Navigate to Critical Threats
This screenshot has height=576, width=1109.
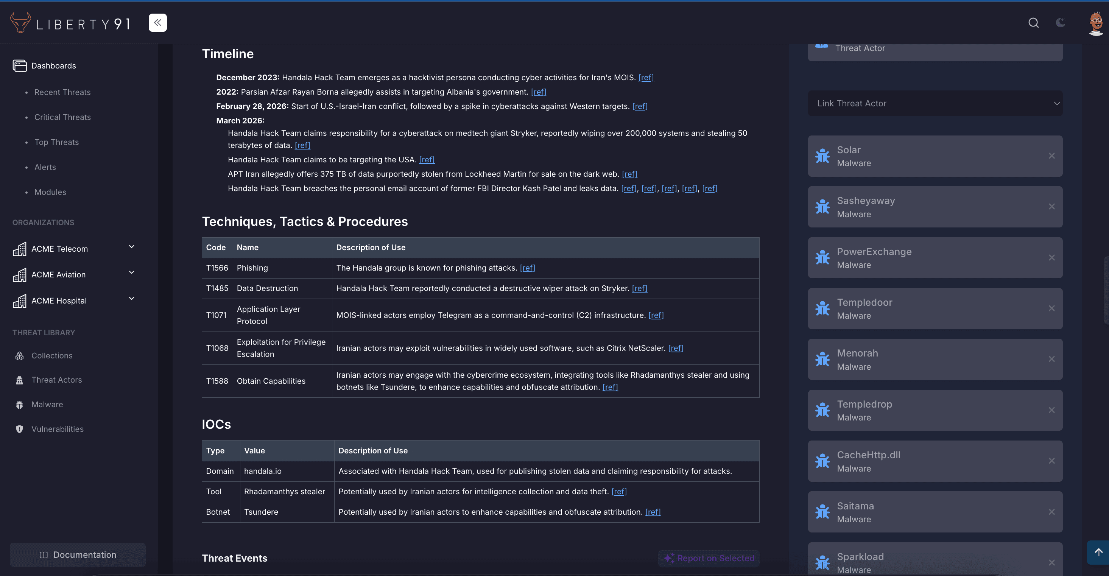[62, 117]
